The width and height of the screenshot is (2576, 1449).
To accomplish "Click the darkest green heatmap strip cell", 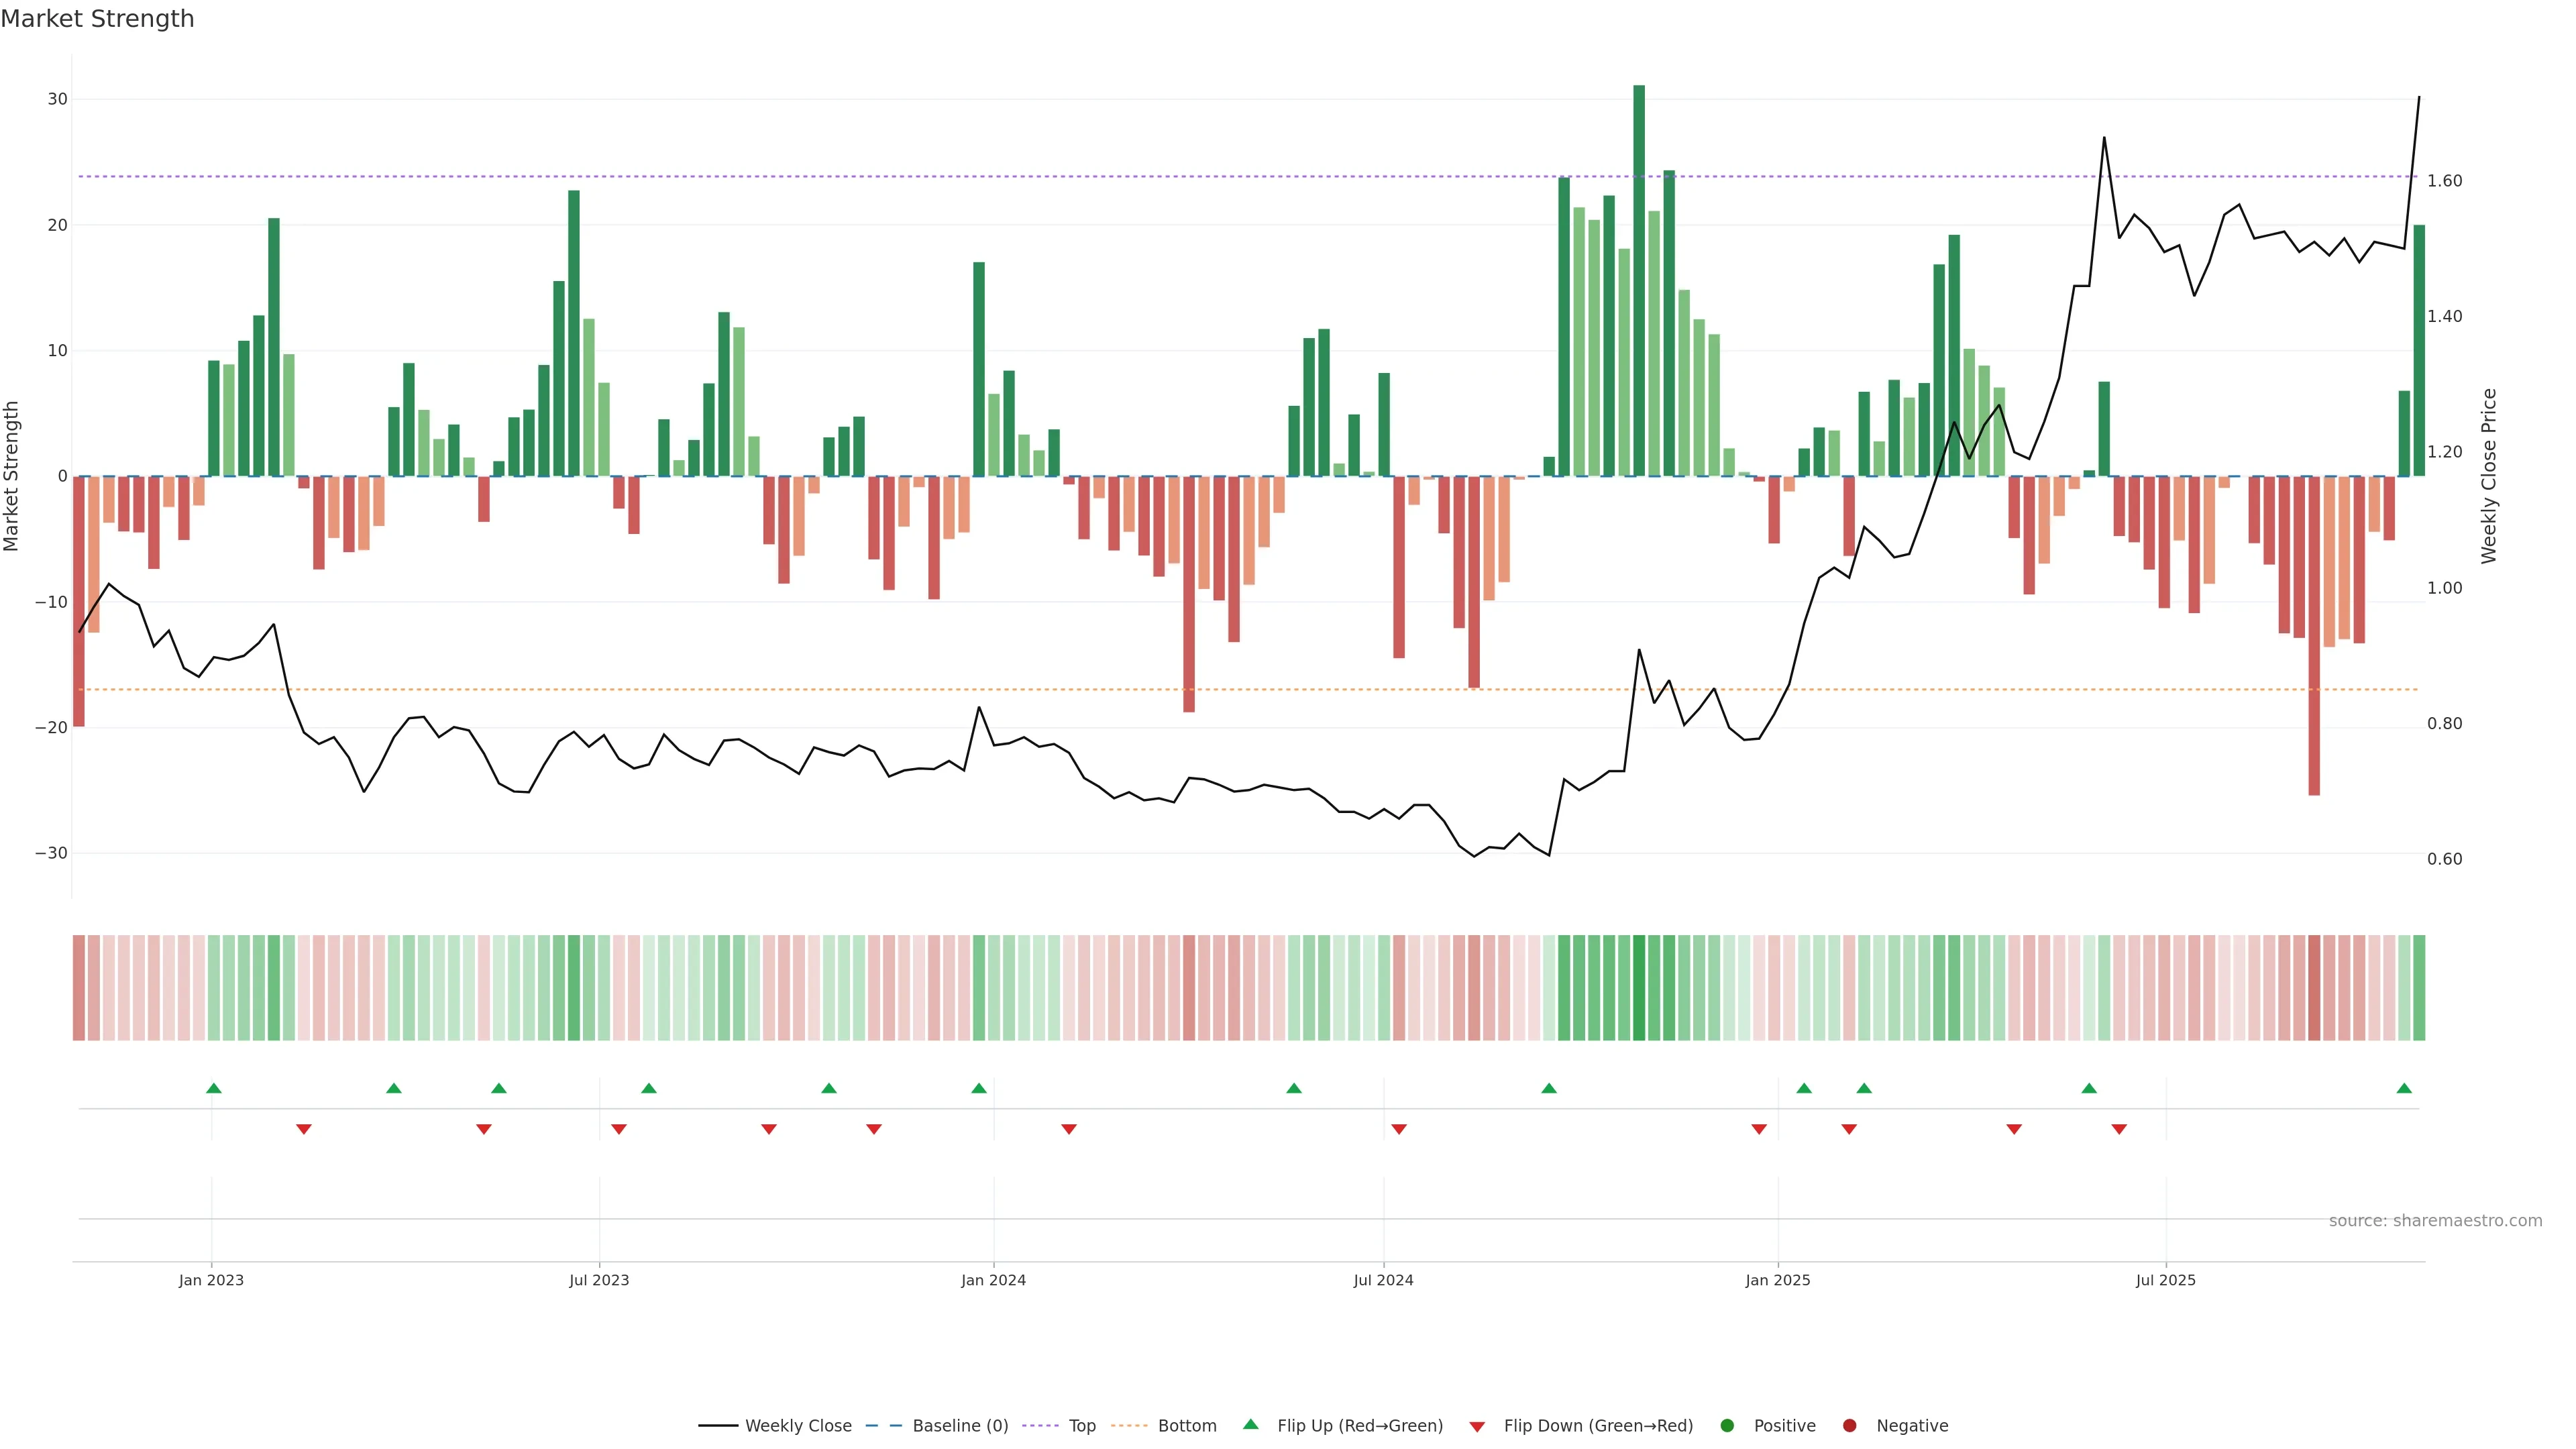I will point(1639,988).
